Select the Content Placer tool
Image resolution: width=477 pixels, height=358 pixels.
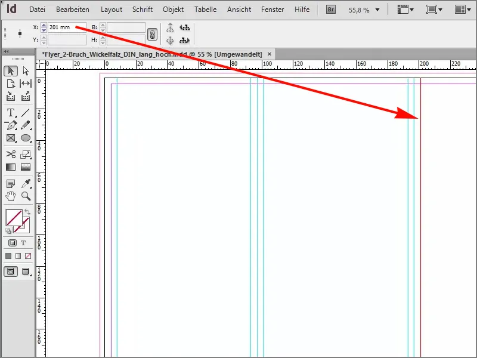26,96
